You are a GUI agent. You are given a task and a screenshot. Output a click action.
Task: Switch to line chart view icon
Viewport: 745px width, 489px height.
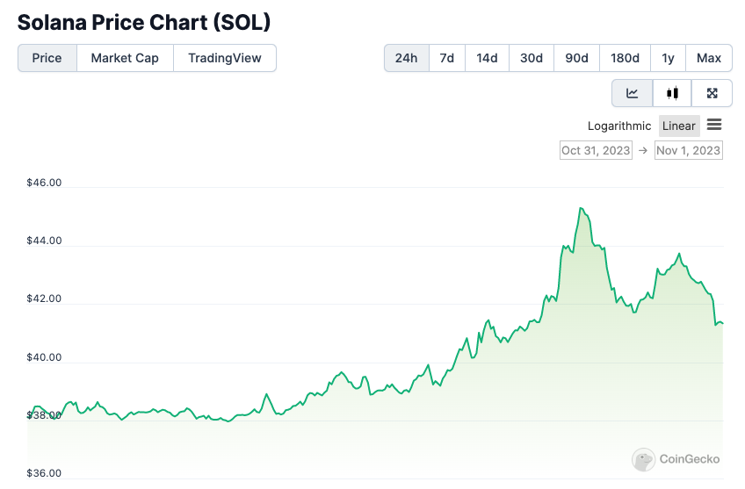[633, 93]
